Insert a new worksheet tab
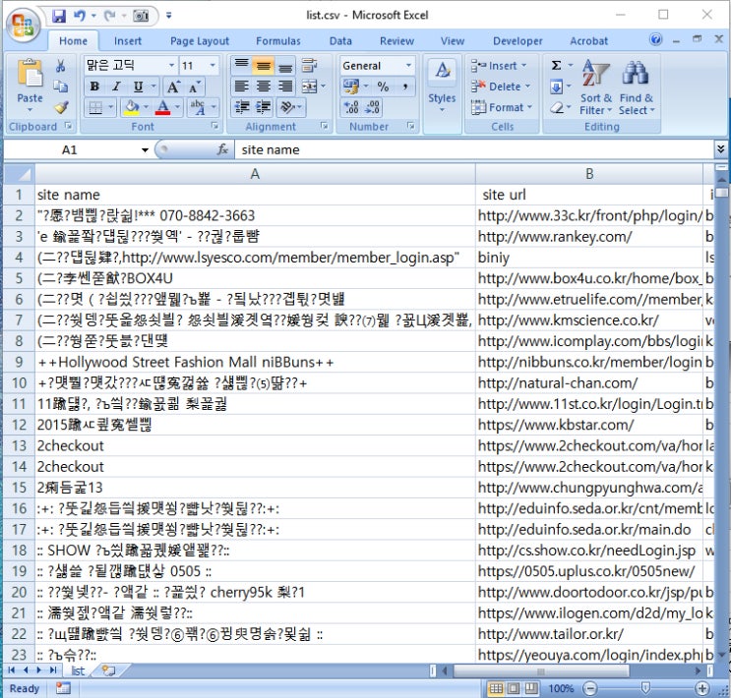 point(108,670)
